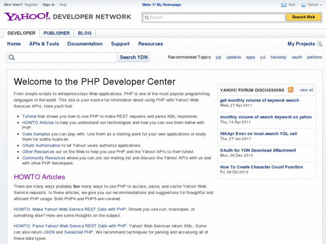The width and height of the screenshot is (326, 244).
Task: View all forum discussions
Action: [306, 90]
